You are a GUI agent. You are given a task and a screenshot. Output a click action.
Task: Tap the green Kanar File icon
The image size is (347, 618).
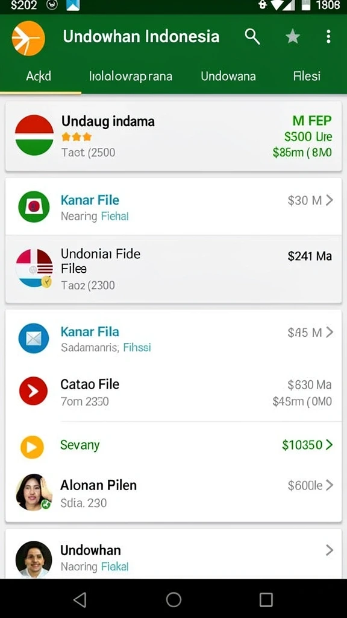(34, 207)
